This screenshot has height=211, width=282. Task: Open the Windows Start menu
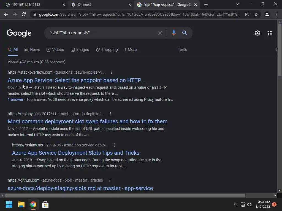(x=9, y=204)
